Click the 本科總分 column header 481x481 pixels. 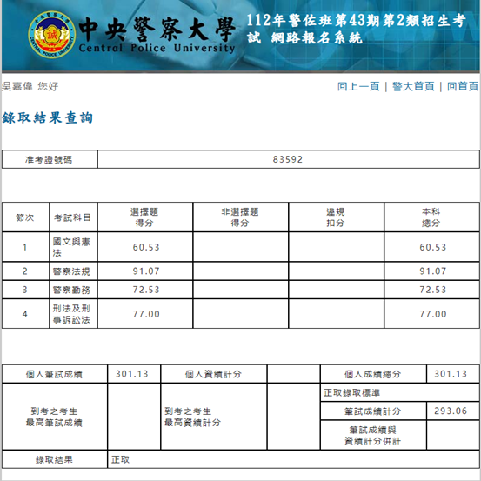coord(431,217)
